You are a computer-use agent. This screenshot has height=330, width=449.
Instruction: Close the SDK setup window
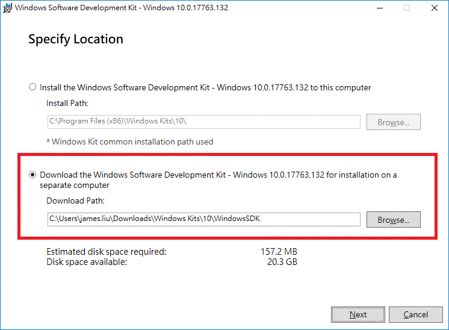[x=435, y=8]
